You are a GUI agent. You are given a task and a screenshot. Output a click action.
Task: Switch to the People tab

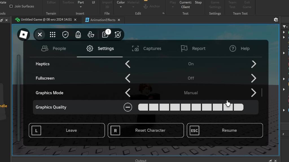point(54,48)
